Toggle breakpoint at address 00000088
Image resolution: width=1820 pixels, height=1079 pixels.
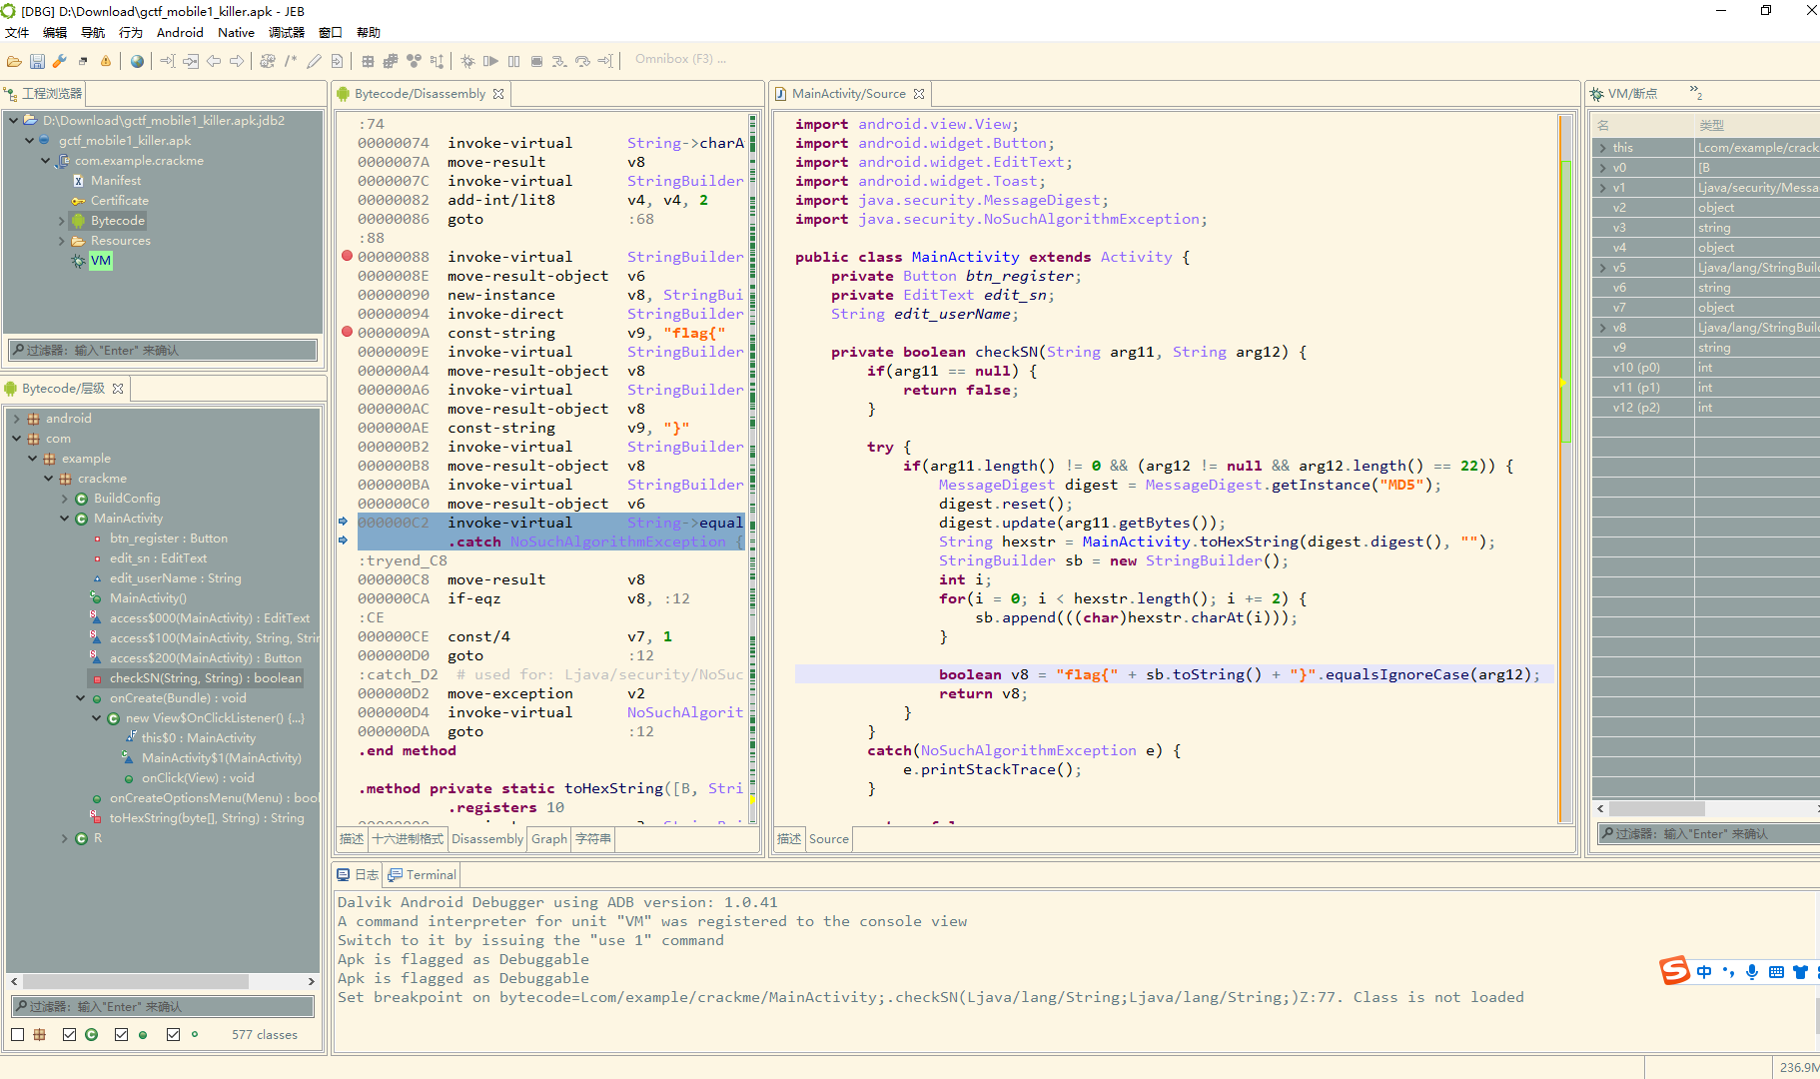[347, 256]
